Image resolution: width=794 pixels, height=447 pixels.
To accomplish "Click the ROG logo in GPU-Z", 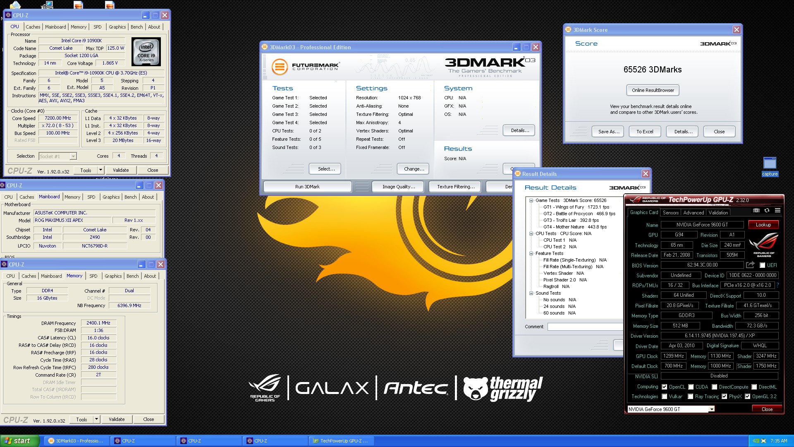I will coord(764,244).
